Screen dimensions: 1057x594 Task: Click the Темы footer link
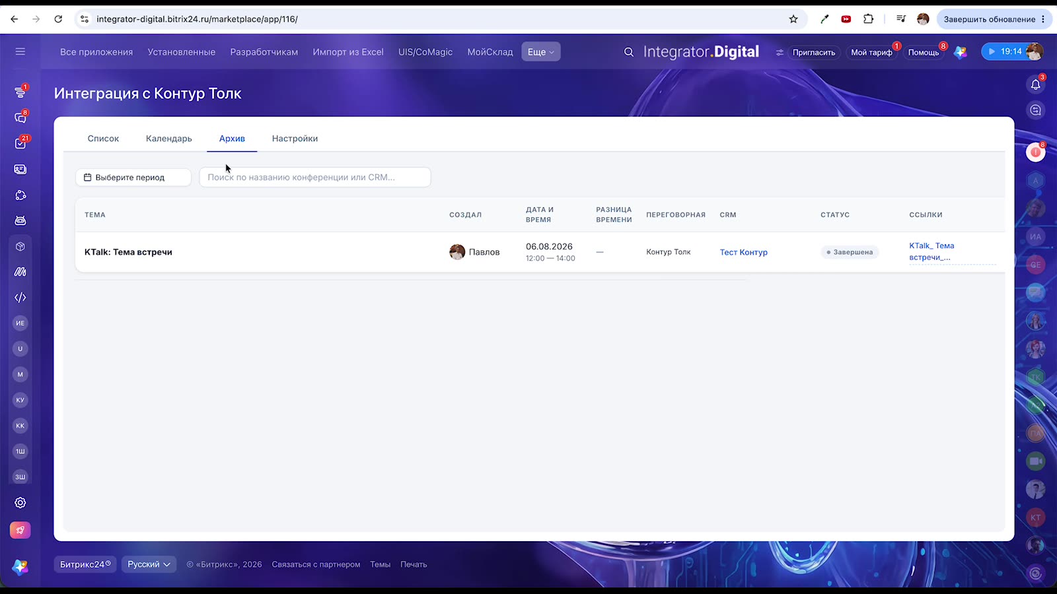(x=380, y=564)
